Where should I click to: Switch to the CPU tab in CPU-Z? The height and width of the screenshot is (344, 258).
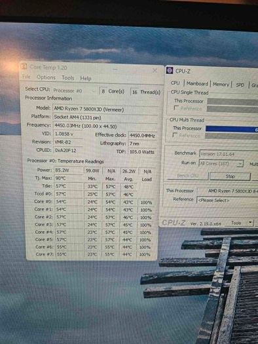[x=175, y=83]
